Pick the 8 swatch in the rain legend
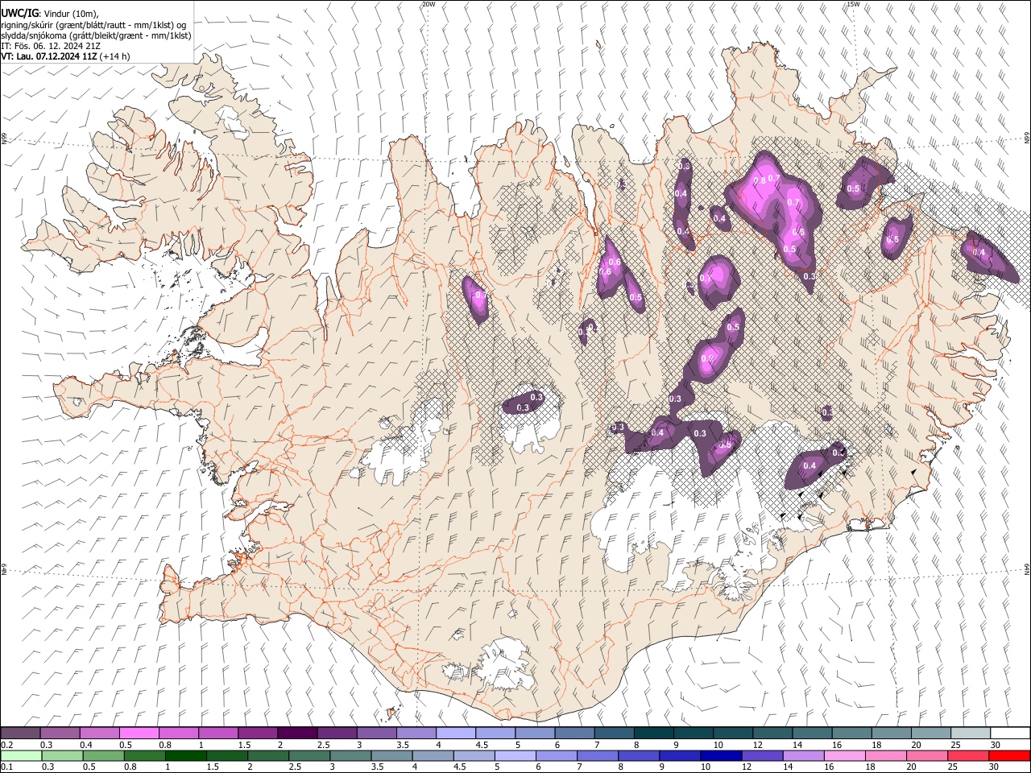Image resolution: width=1031 pixels, height=773 pixels. click(x=639, y=756)
